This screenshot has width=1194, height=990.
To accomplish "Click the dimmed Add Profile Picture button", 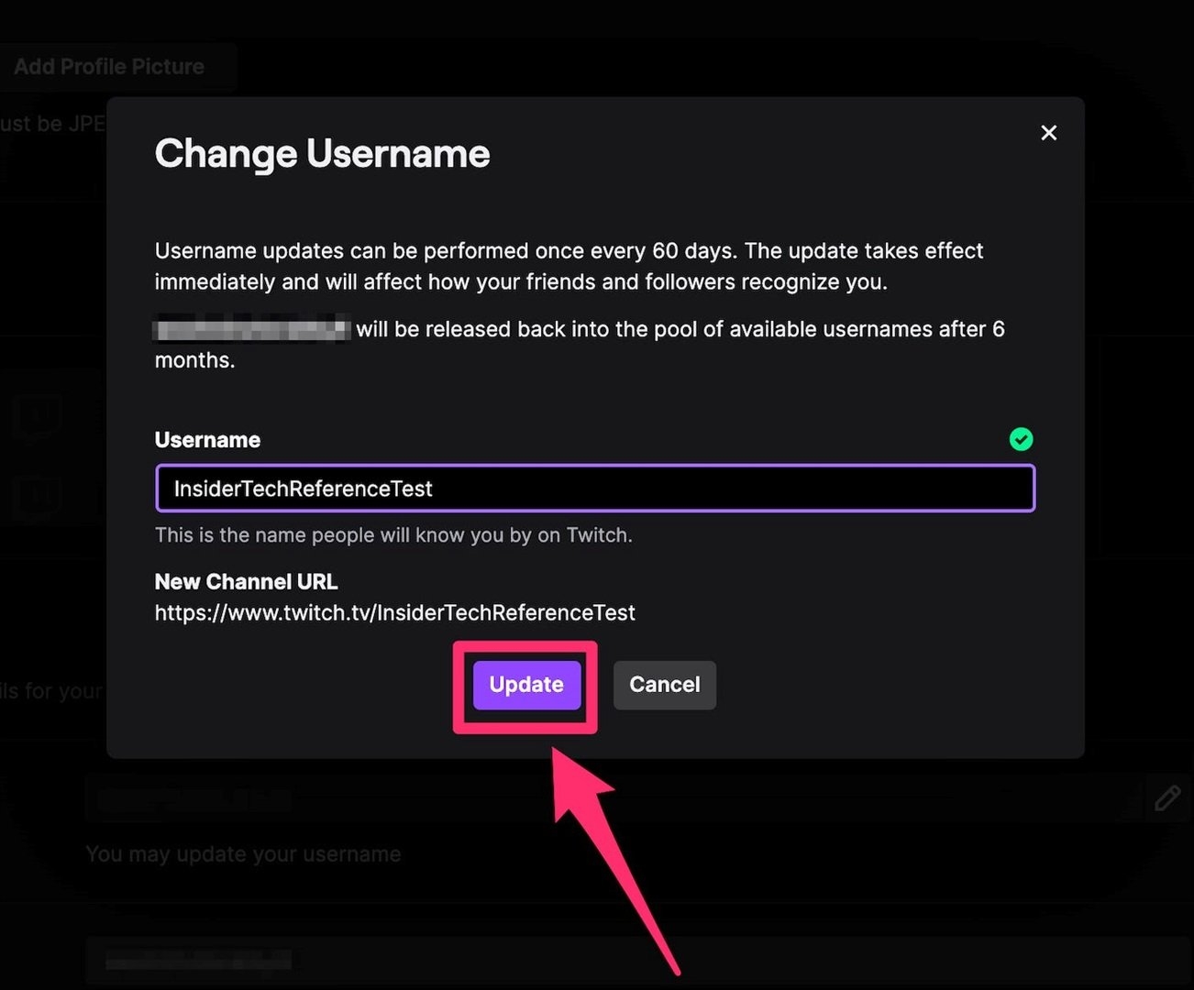I will point(109,67).
